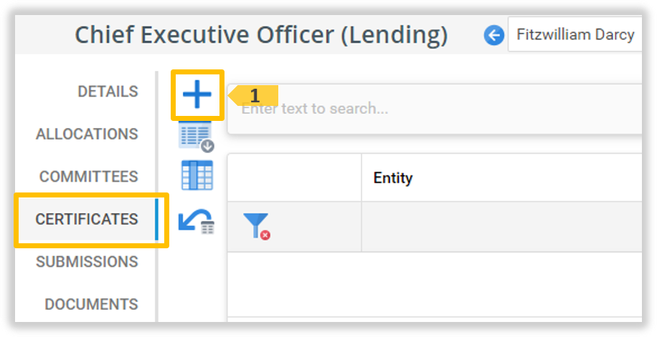Go to the COMMITTEES tab

tap(88, 177)
